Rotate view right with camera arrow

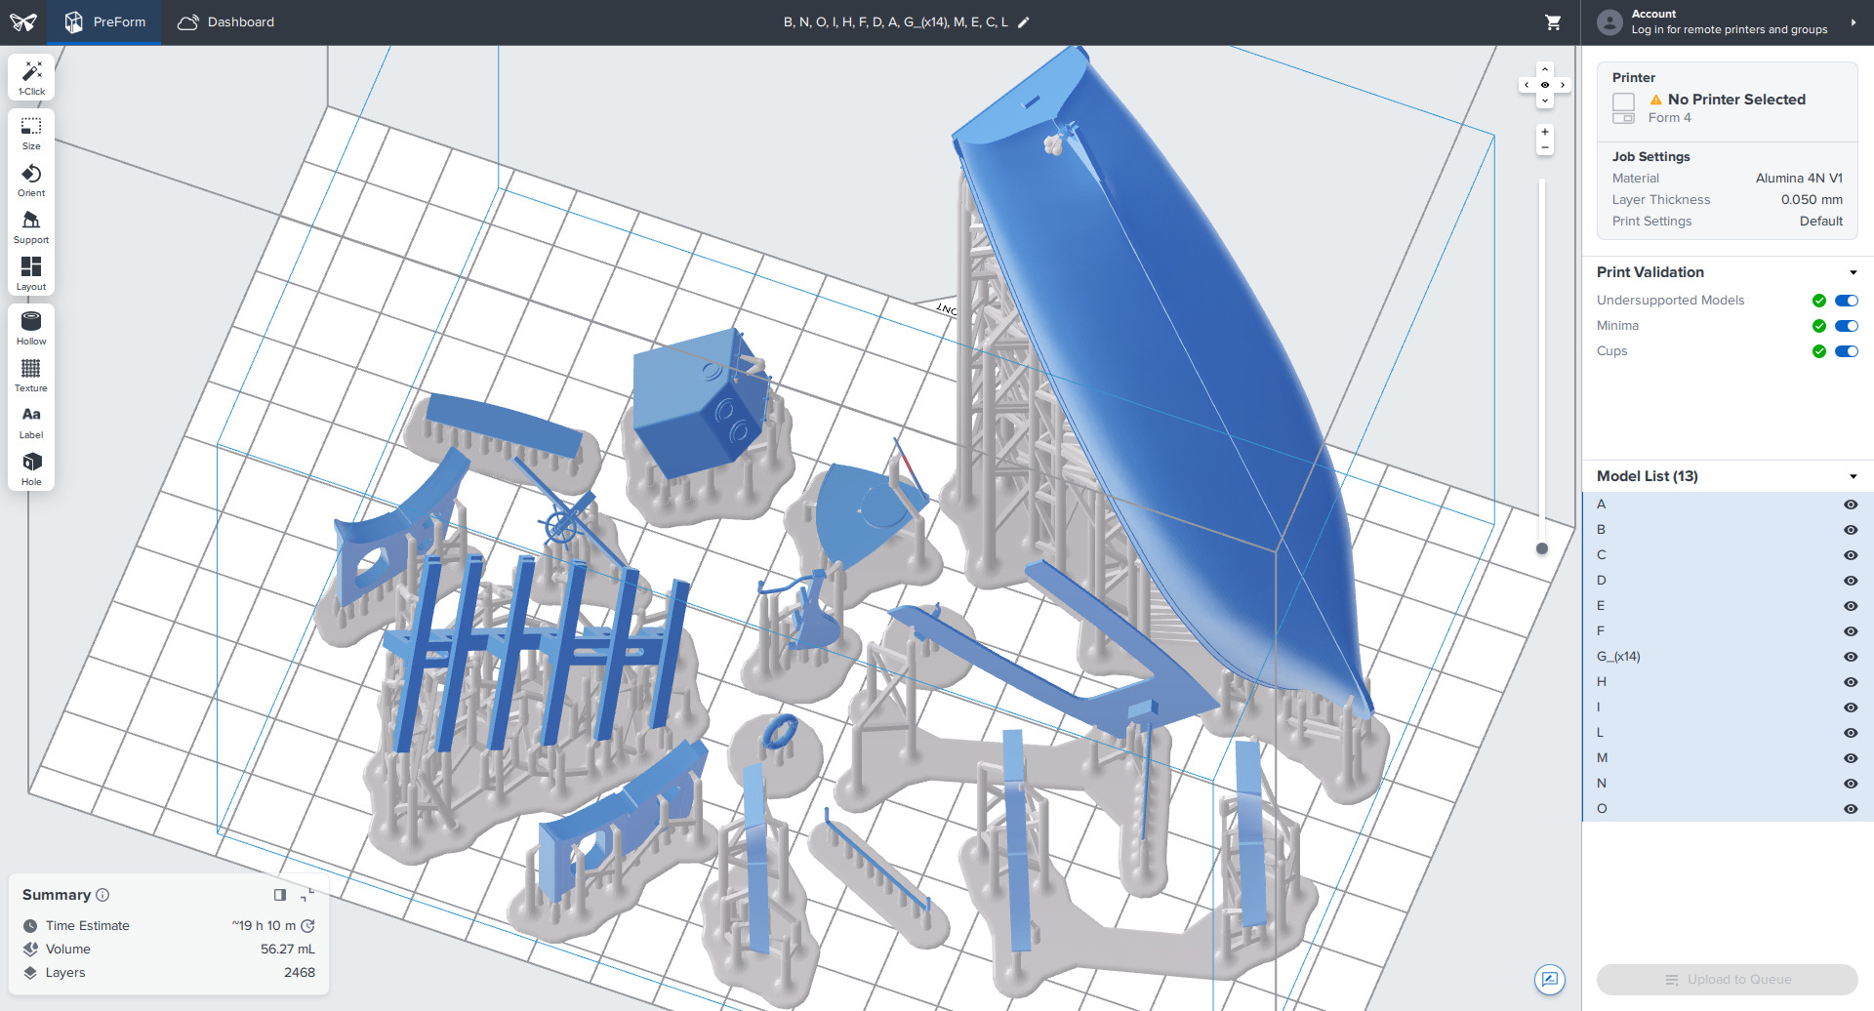tap(1563, 85)
